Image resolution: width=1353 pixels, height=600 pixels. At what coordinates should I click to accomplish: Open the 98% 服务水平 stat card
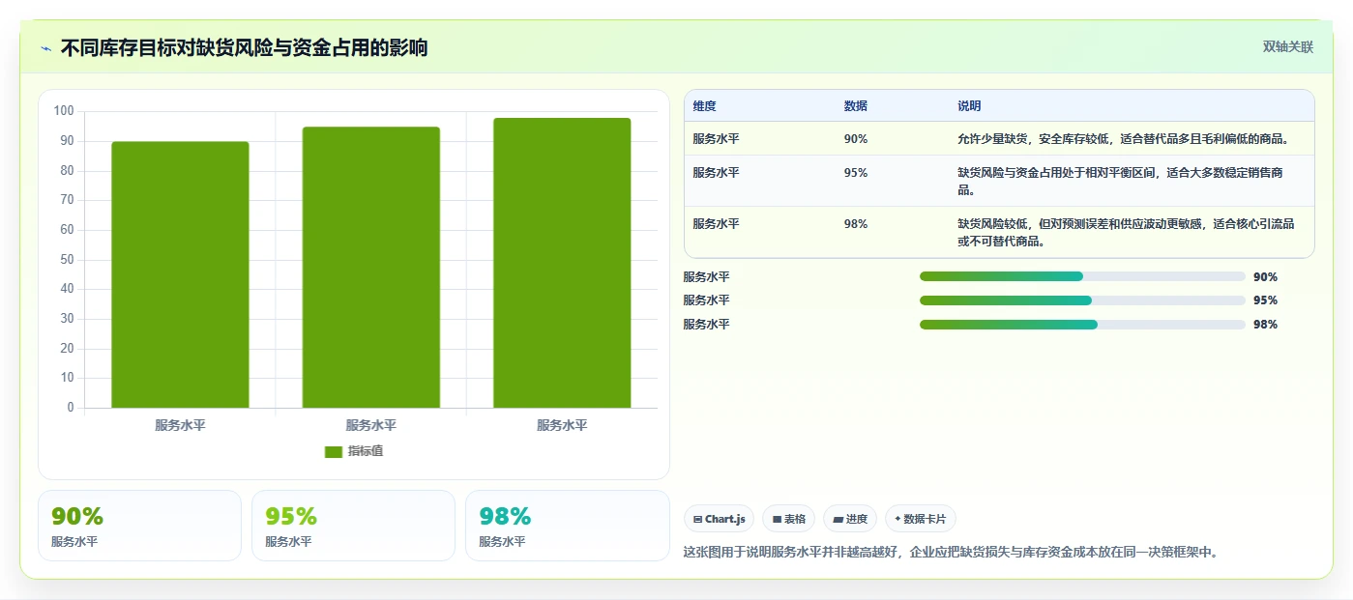click(567, 526)
